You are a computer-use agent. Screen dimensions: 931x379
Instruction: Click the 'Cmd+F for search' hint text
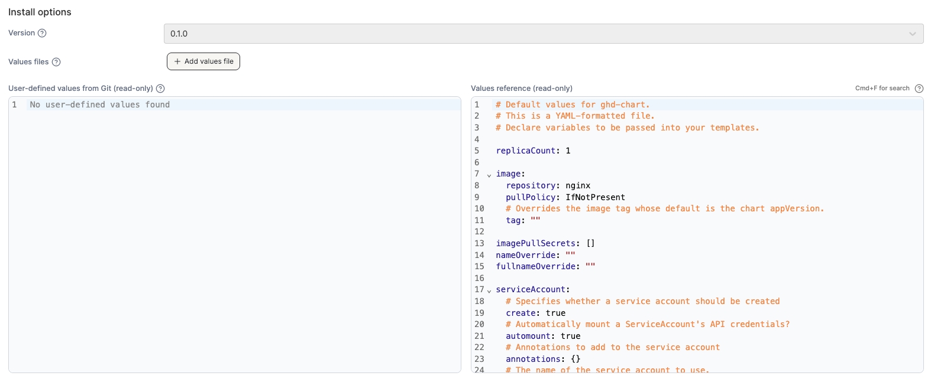coord(882,89)
